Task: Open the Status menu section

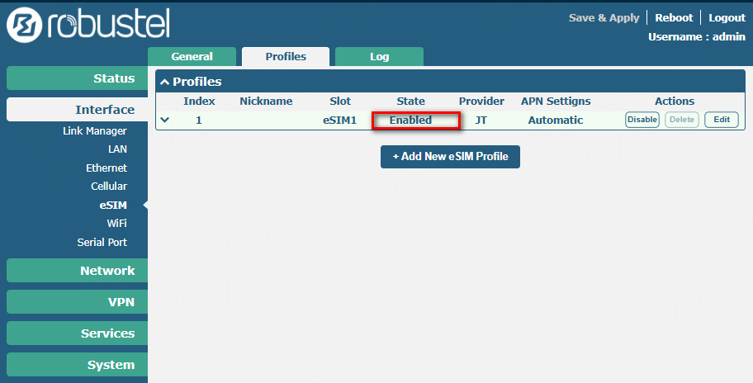Action: pos(71,78)
